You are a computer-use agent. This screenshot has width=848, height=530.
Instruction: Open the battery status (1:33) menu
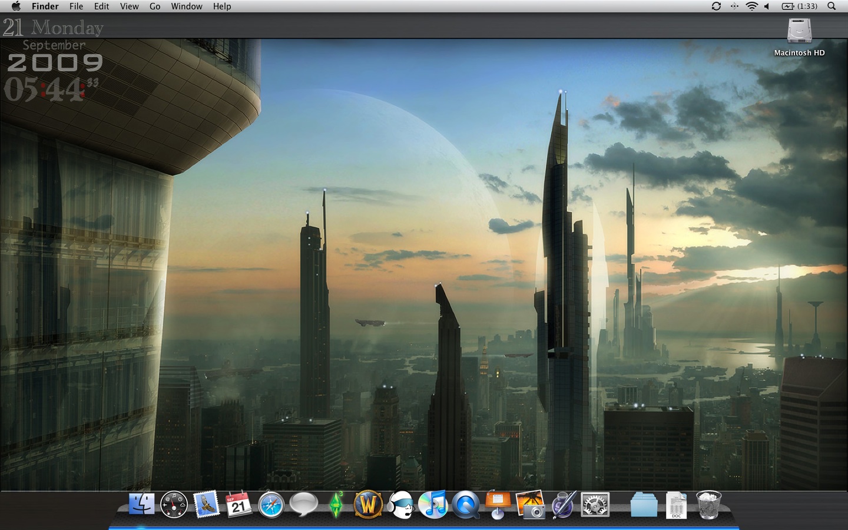click(800, 6)
